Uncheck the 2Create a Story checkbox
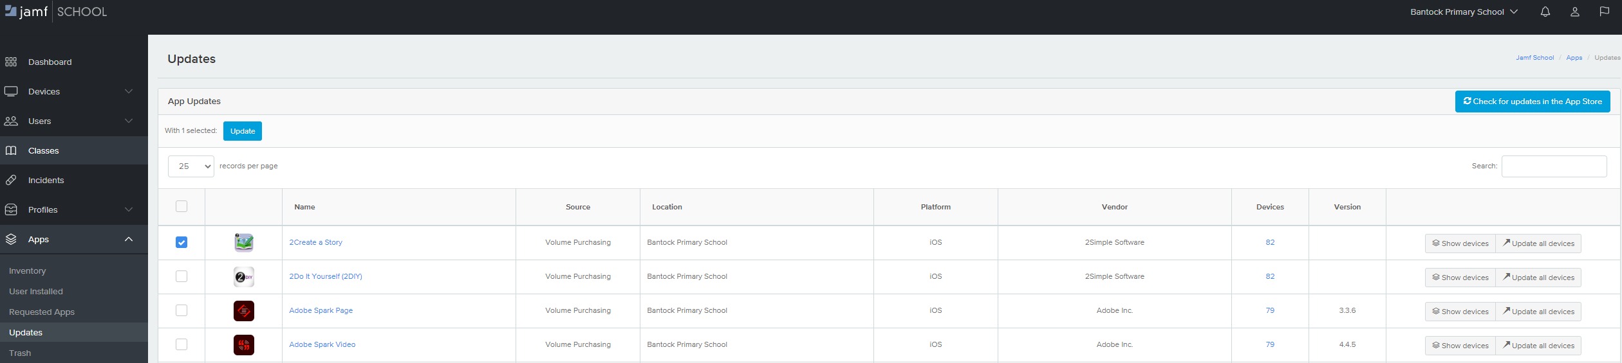 click(182, 242)
